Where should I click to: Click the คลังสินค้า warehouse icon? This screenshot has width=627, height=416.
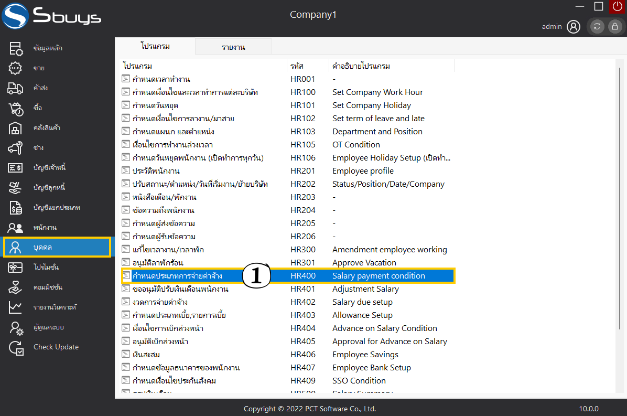(x=16, y=128)
